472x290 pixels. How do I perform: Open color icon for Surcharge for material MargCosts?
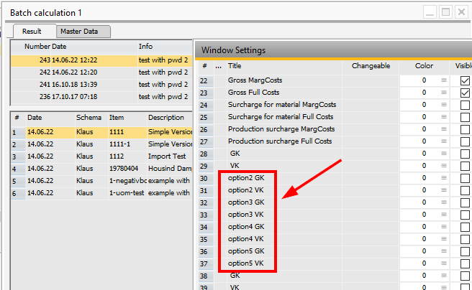(x=444, y=105)
